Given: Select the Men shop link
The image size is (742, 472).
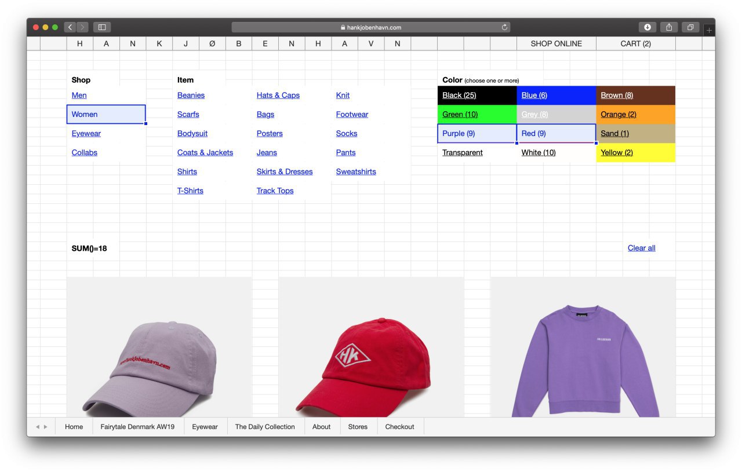Looking at the screenshot, I should [79, 95].
